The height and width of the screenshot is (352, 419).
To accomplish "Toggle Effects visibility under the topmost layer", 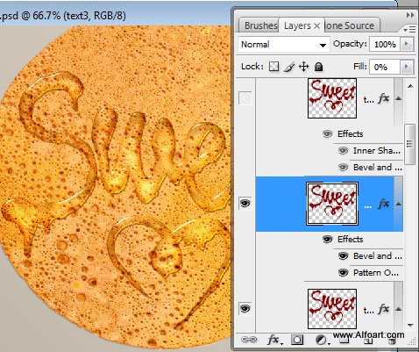I will [x=327, y=134].
